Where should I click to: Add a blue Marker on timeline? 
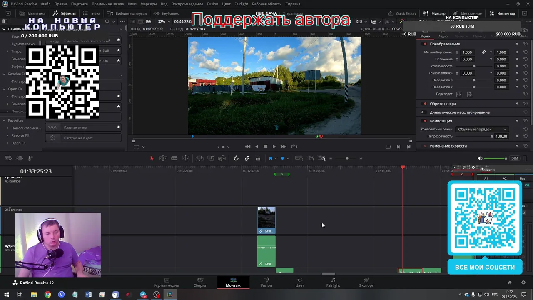coord(282,158)
